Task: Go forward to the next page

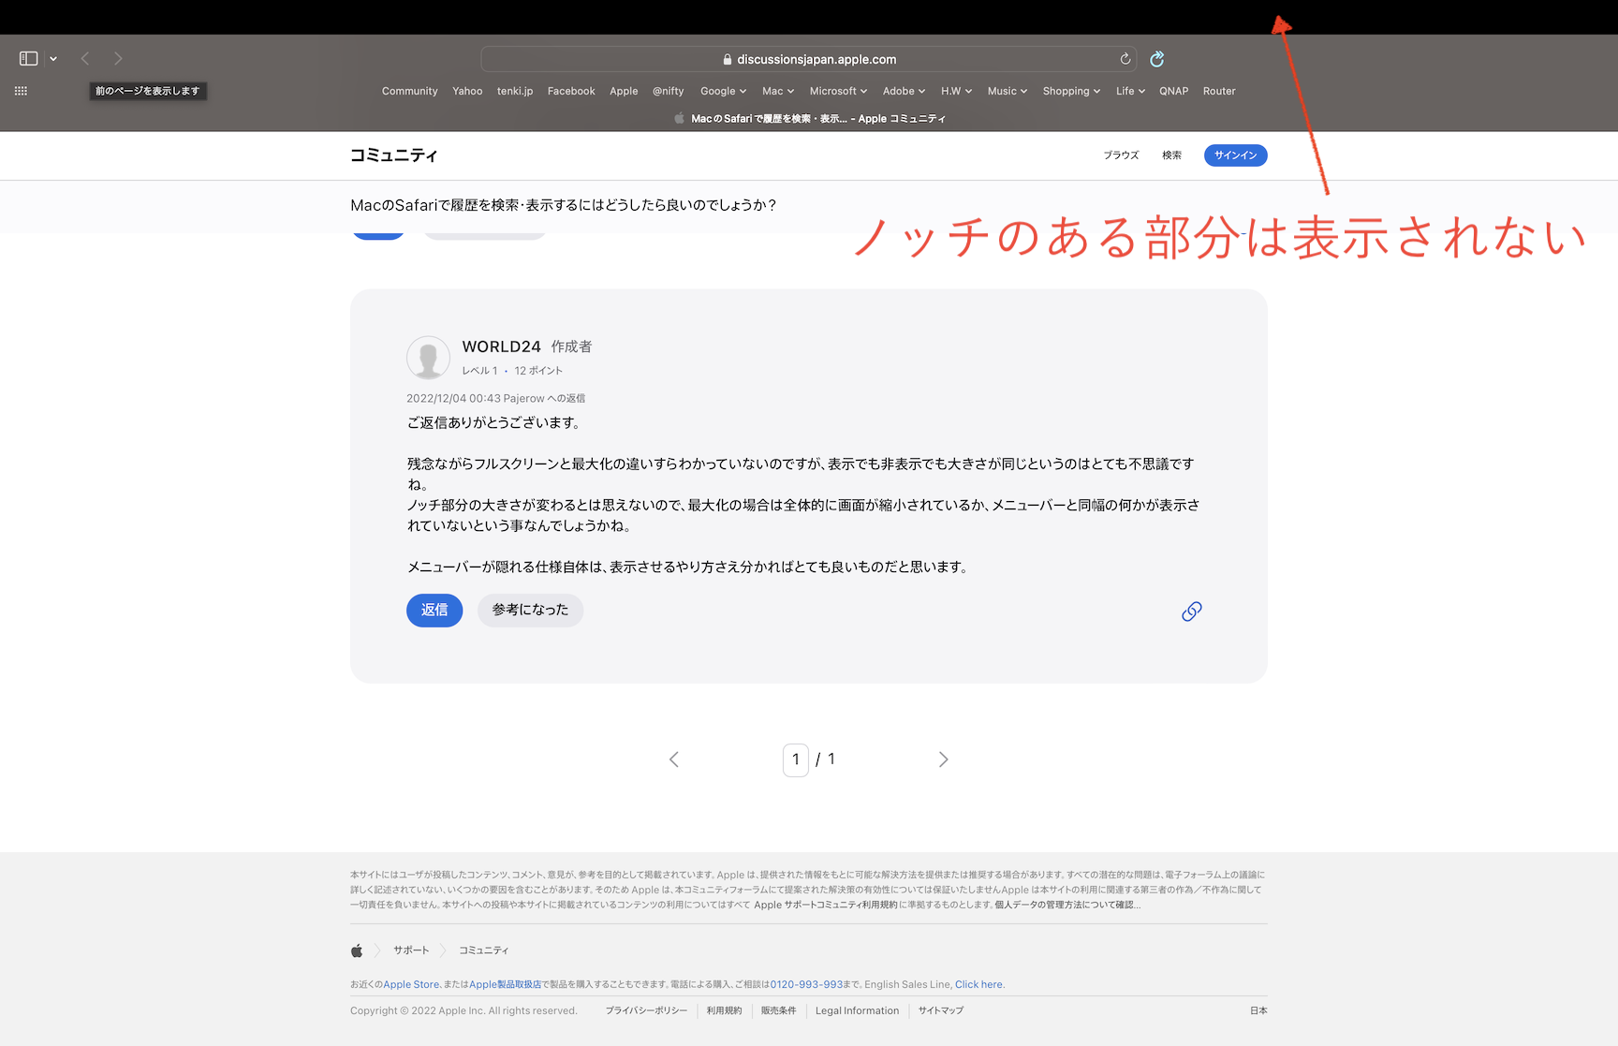Action: [118, 58]
